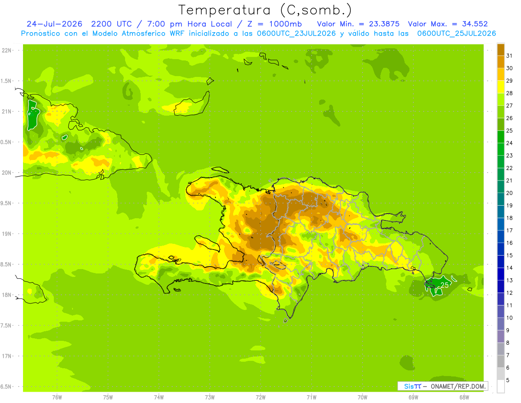Image resolution: width=521 pixels, height=403 pixels.
Task: Click the 'Temperatura (C,somb.)' chart title
Action: (x=265, y=10)
